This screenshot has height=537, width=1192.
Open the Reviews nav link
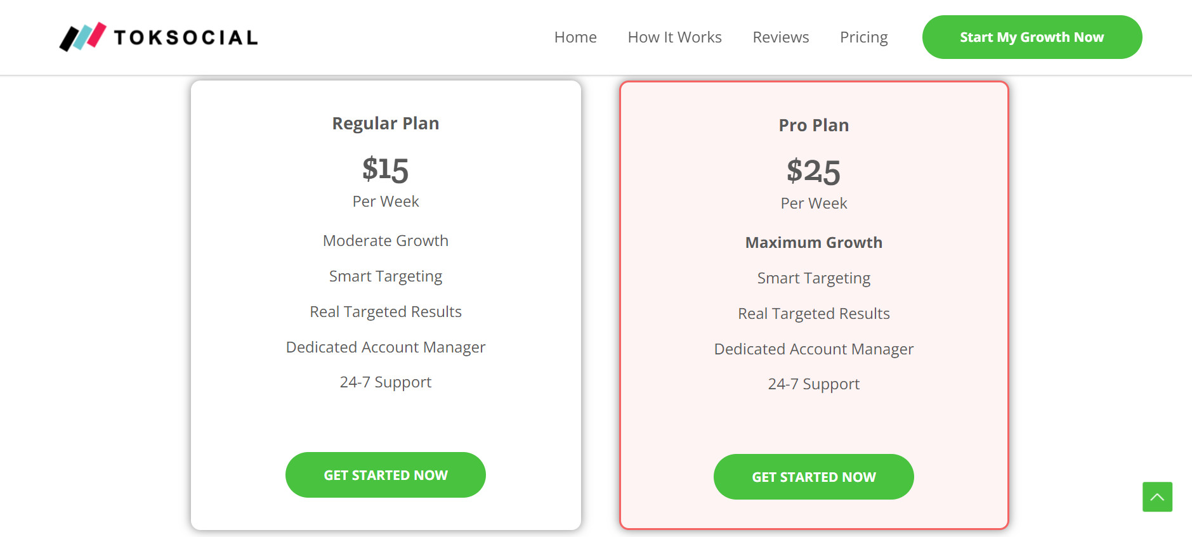click(780, 37)
